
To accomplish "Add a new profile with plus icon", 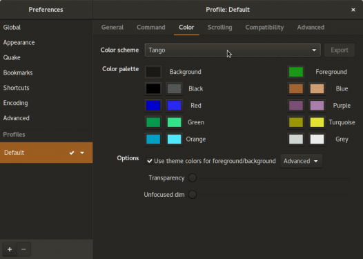I will (10, 249).
